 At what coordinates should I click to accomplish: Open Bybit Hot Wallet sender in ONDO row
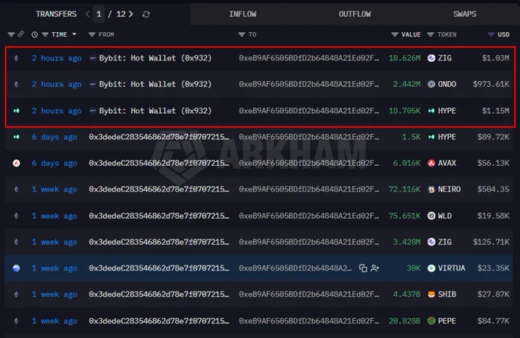pos(155,84)
